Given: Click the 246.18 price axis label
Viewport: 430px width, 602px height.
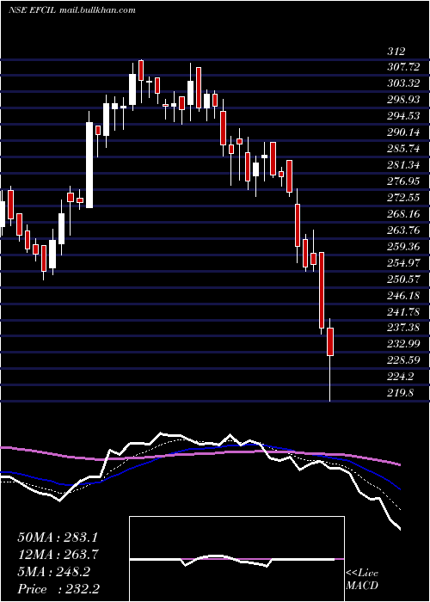Looking at the screenshot, I should 403,295.
